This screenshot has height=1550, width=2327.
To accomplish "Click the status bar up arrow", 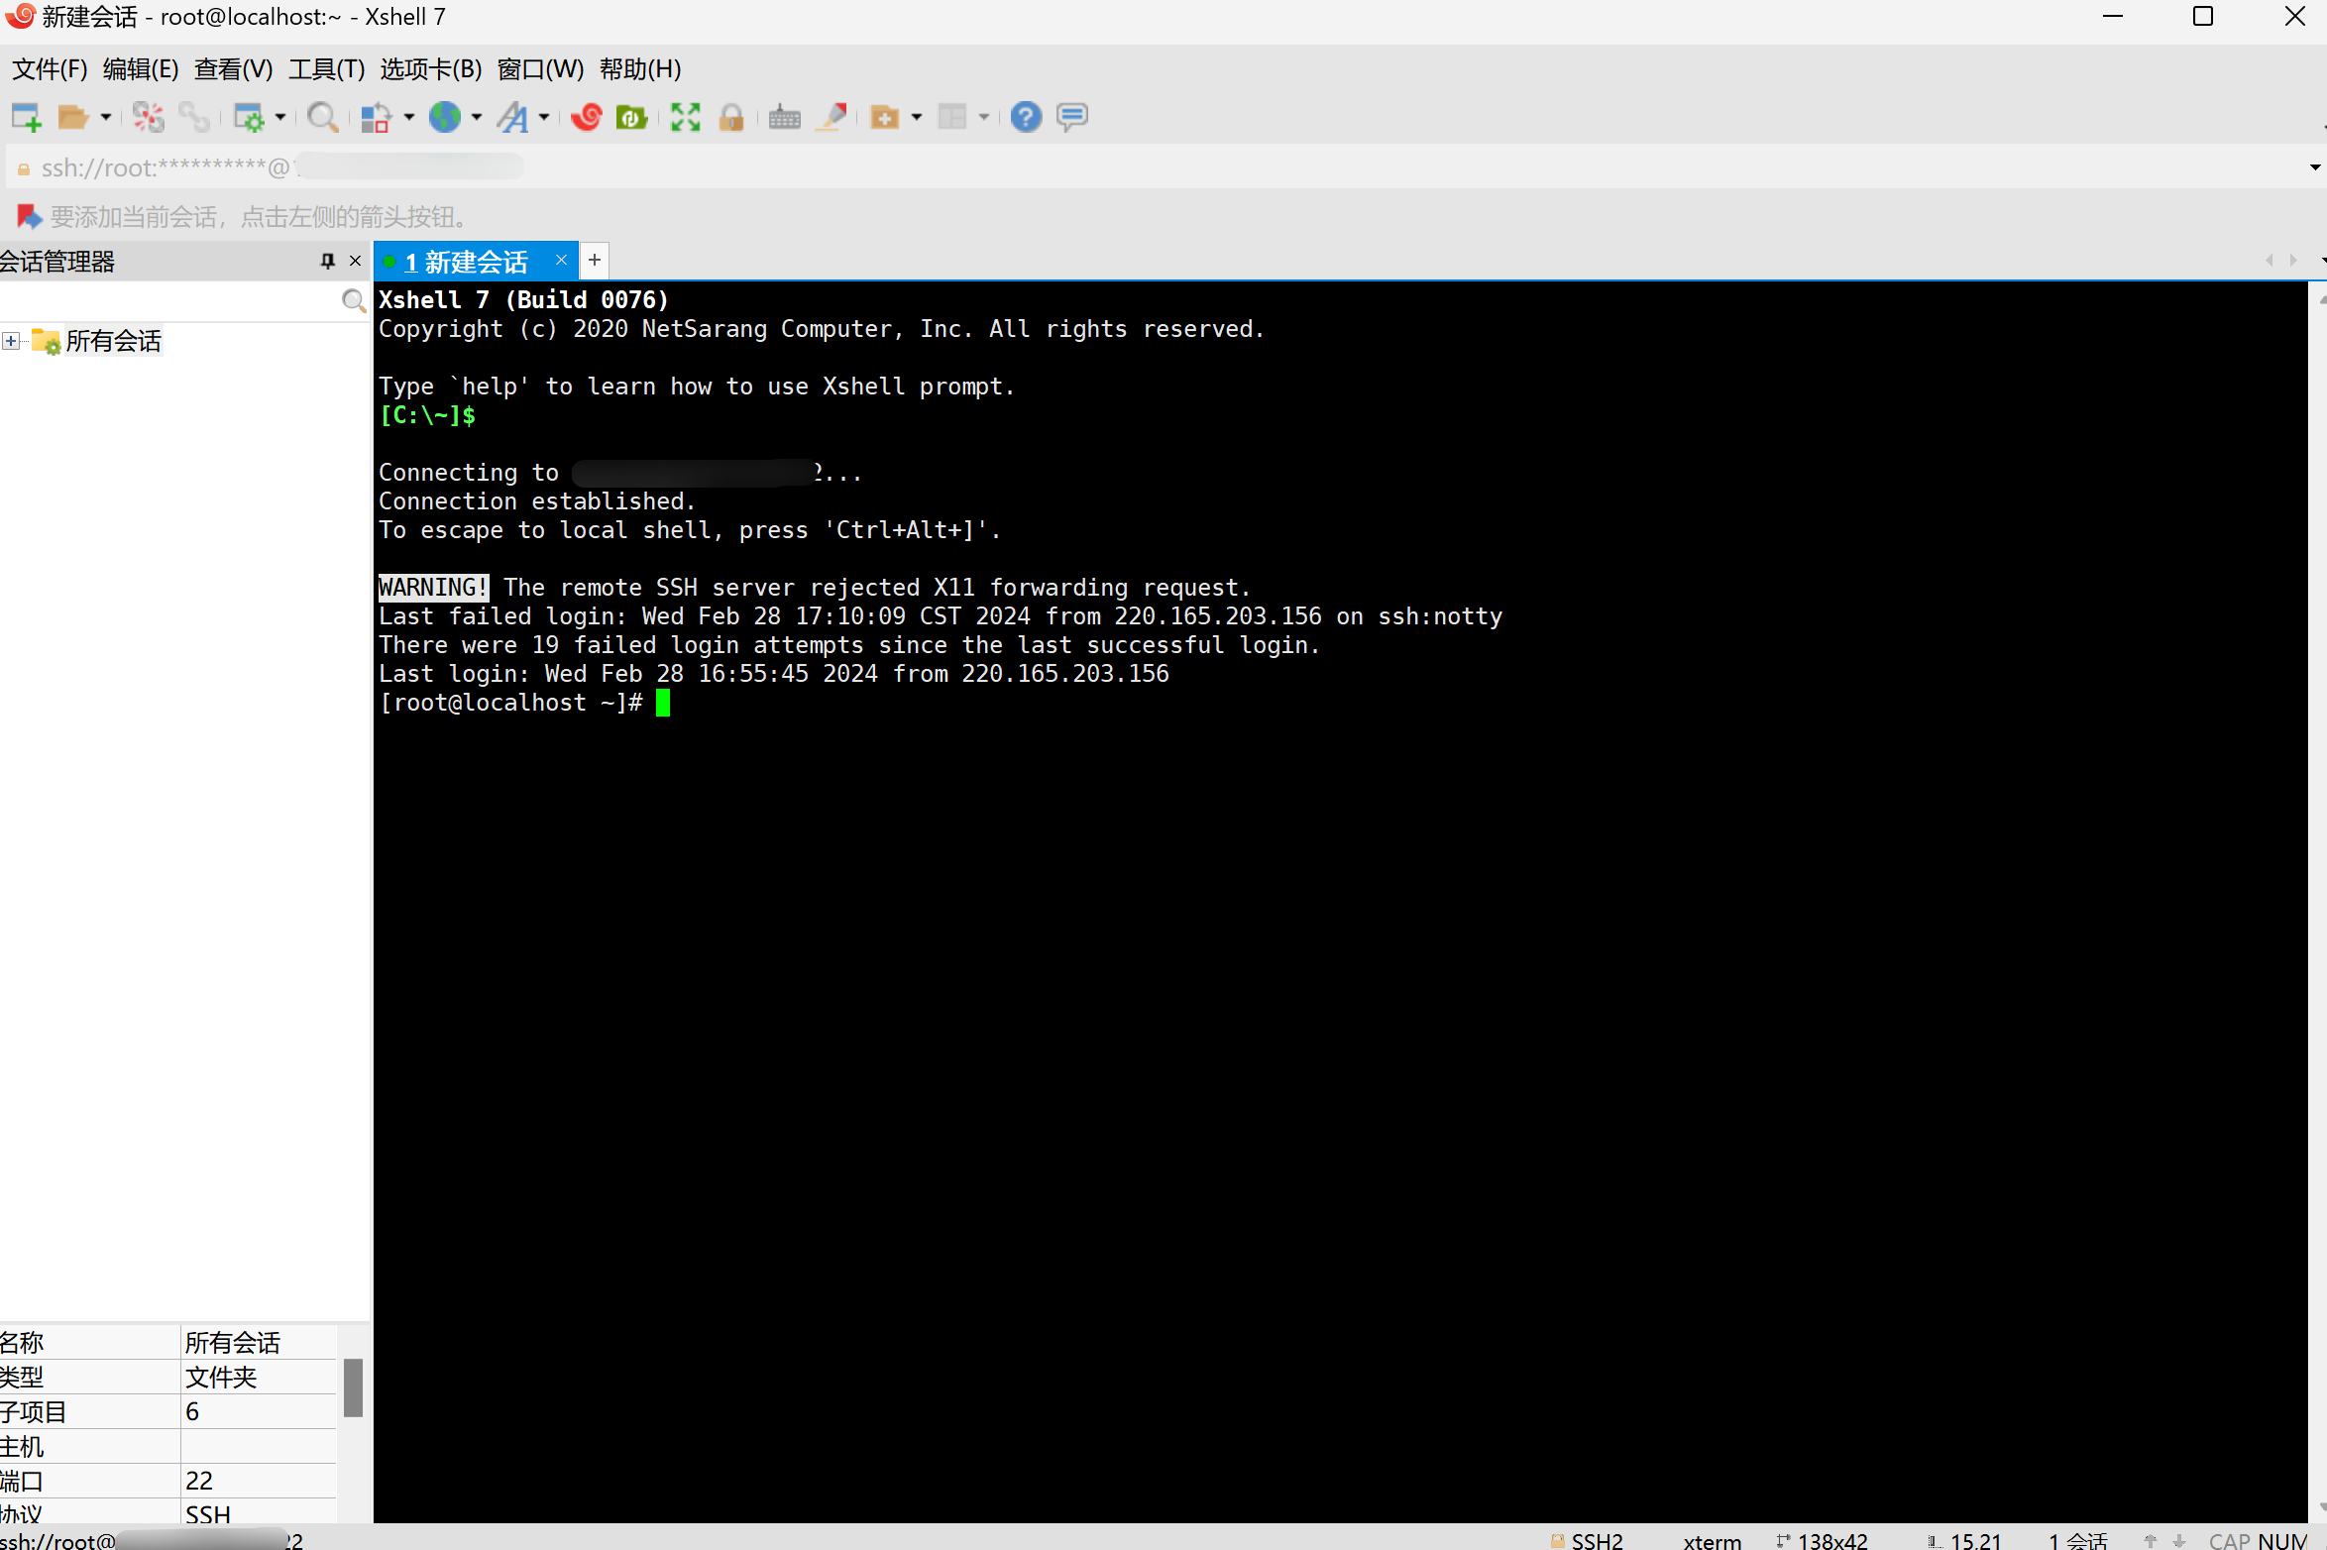I will coord(2151,1540).
